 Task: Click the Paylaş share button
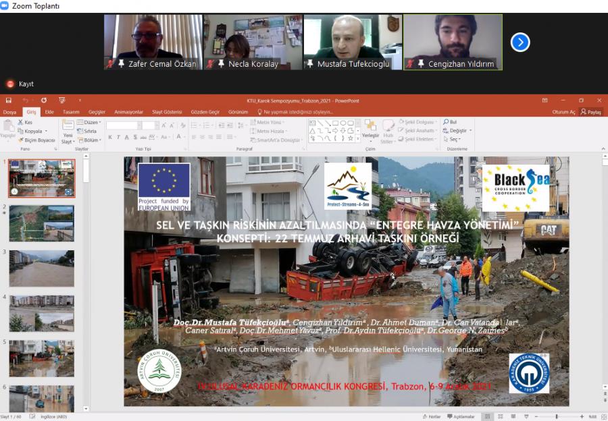591,112
